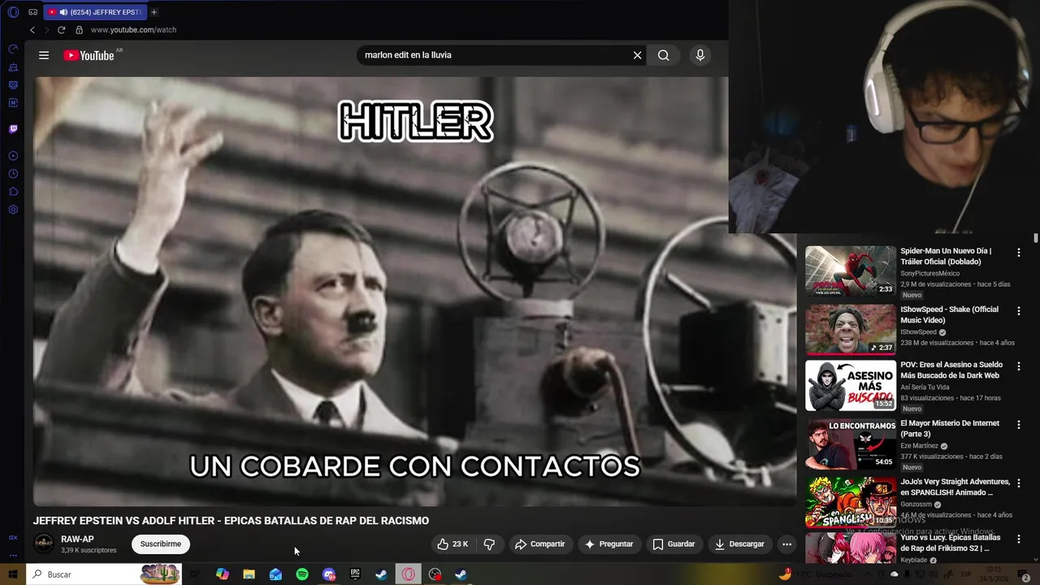Mute tab via speaker icon

[63, 12]
